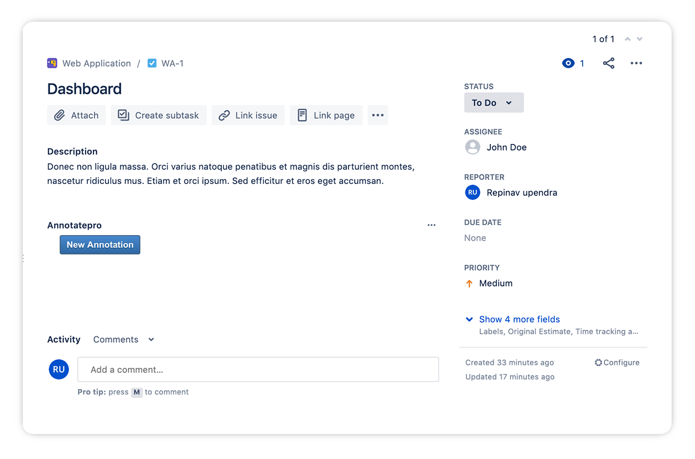
Task: Click the Labels, Original Estimate subtitle text
Action: [x=559, y=332]
